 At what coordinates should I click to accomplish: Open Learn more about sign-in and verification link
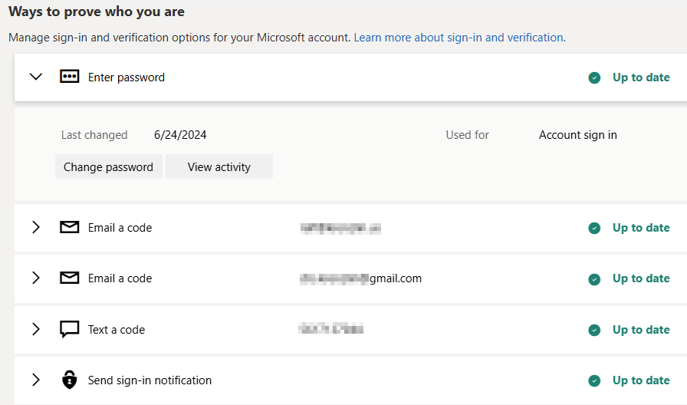coord(459,37)
